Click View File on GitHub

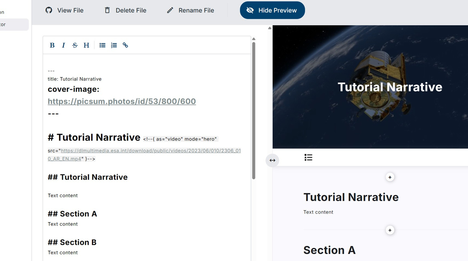tap(64, 10)
